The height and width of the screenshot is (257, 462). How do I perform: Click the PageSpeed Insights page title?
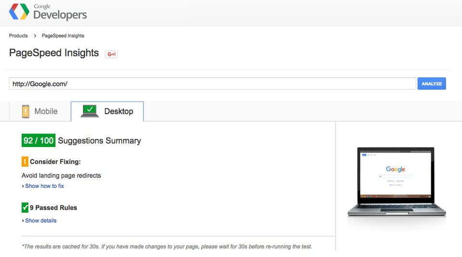(x=54, y=53)
